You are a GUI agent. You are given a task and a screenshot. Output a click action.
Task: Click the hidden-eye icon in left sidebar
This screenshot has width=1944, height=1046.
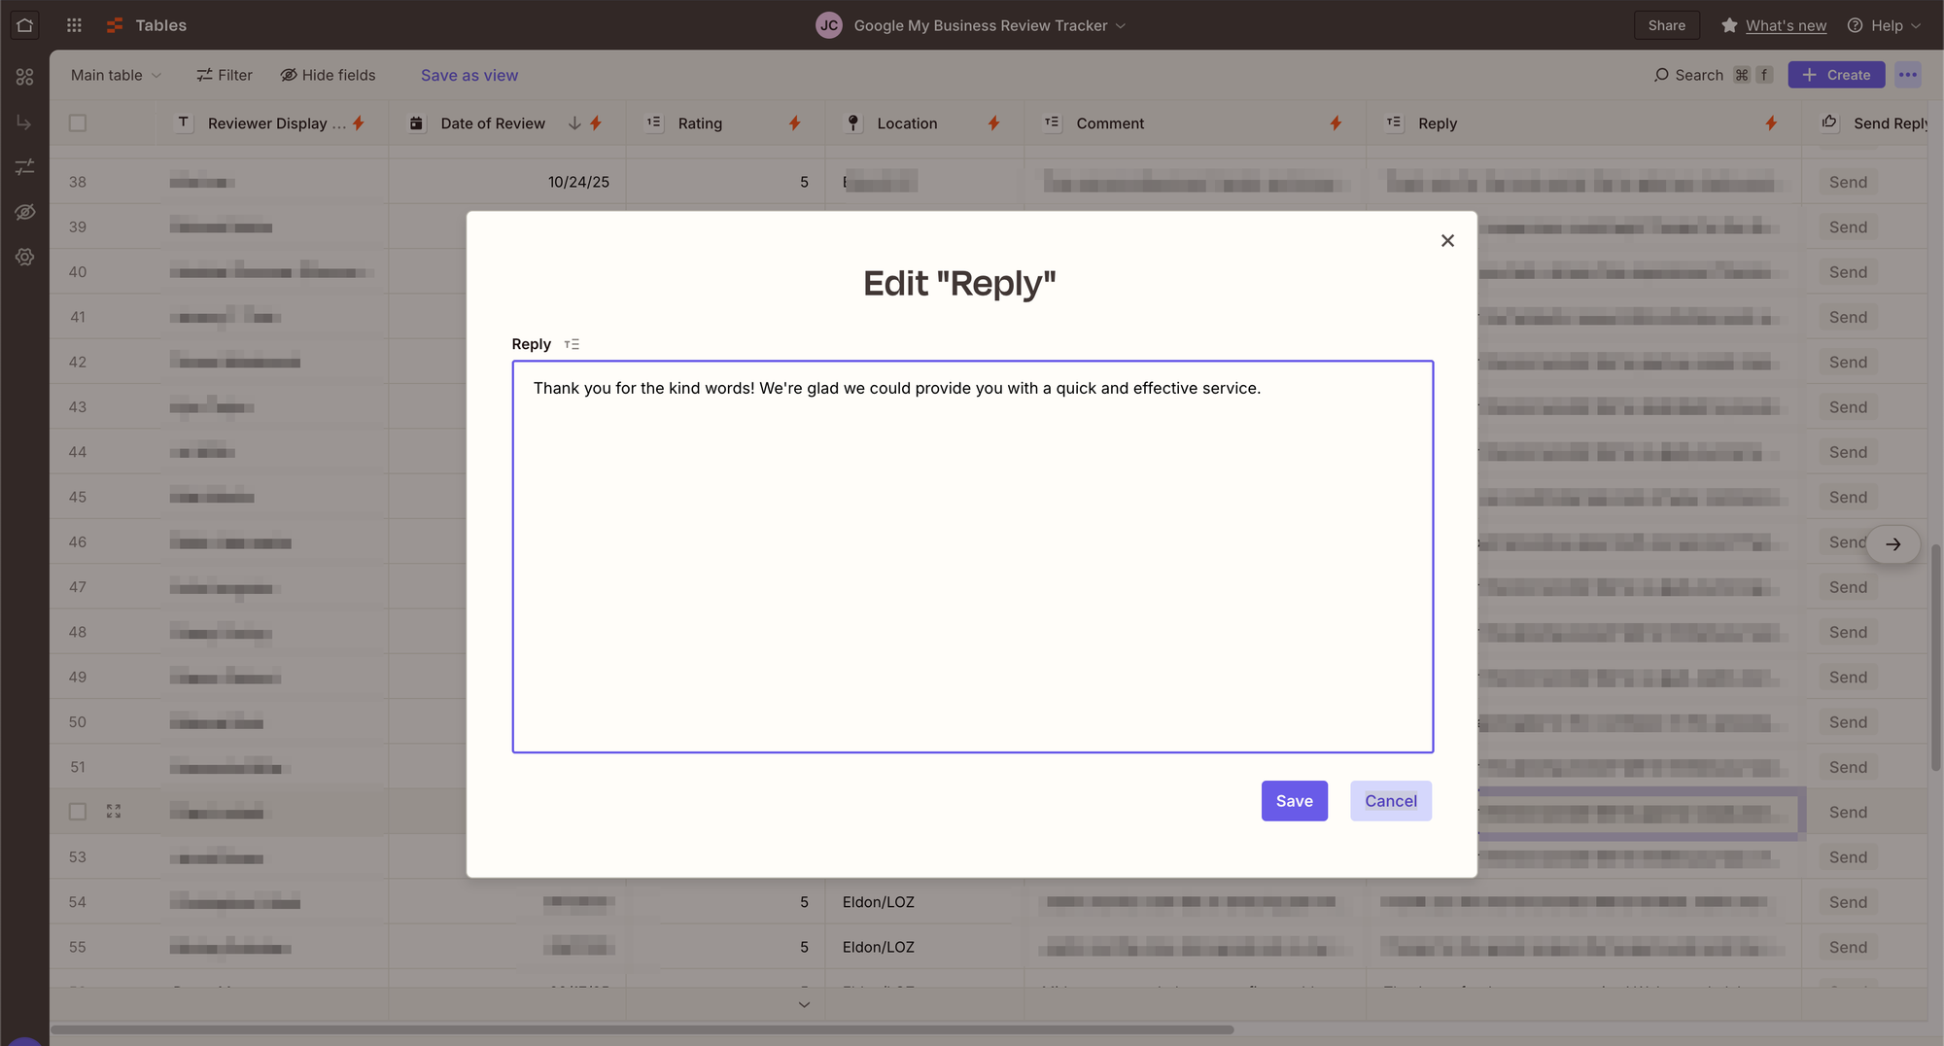25,212
